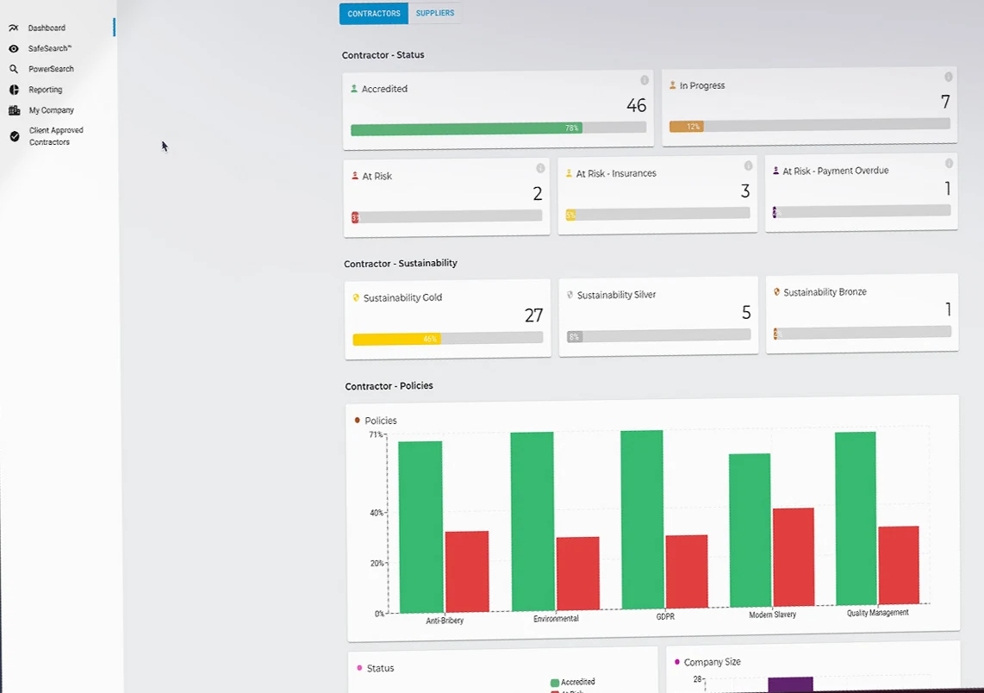
Task: Switch to the Contractors tab
Action: pos(373,13)
